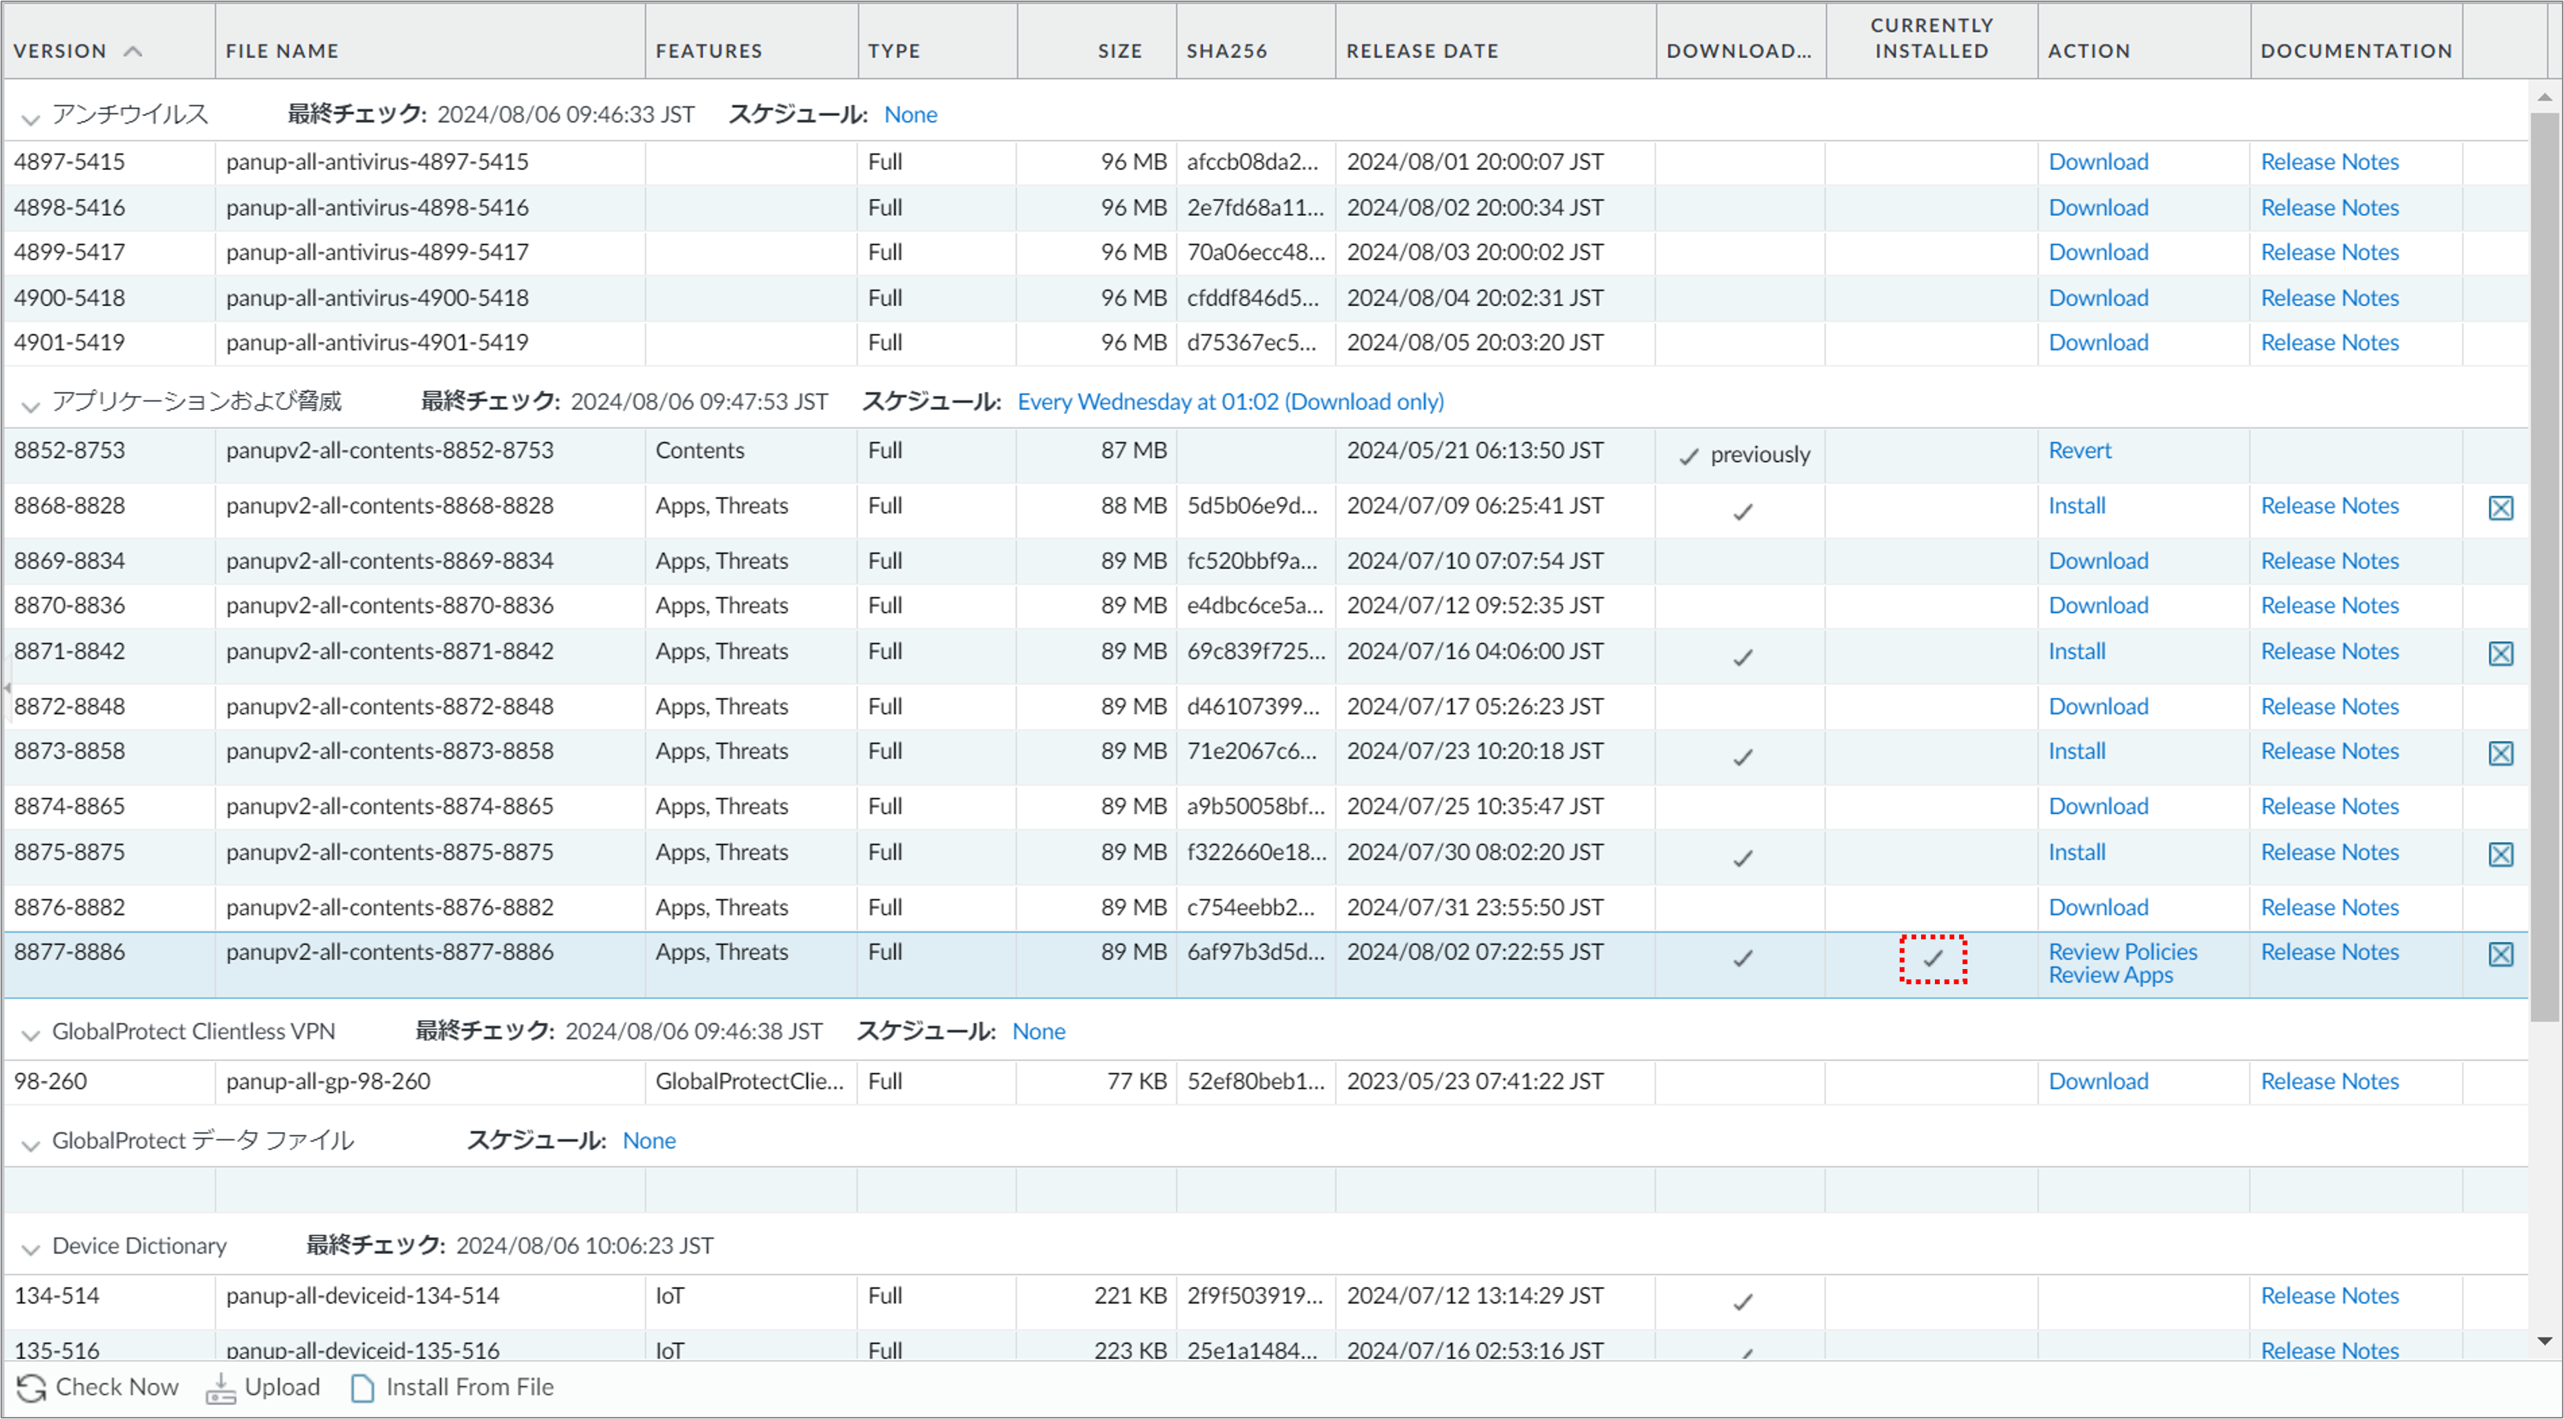This screenshot has height=1419, width=2564.
Task: Select file name panup-all-antivirus-4900-5418
Action: tap(377, 297)
